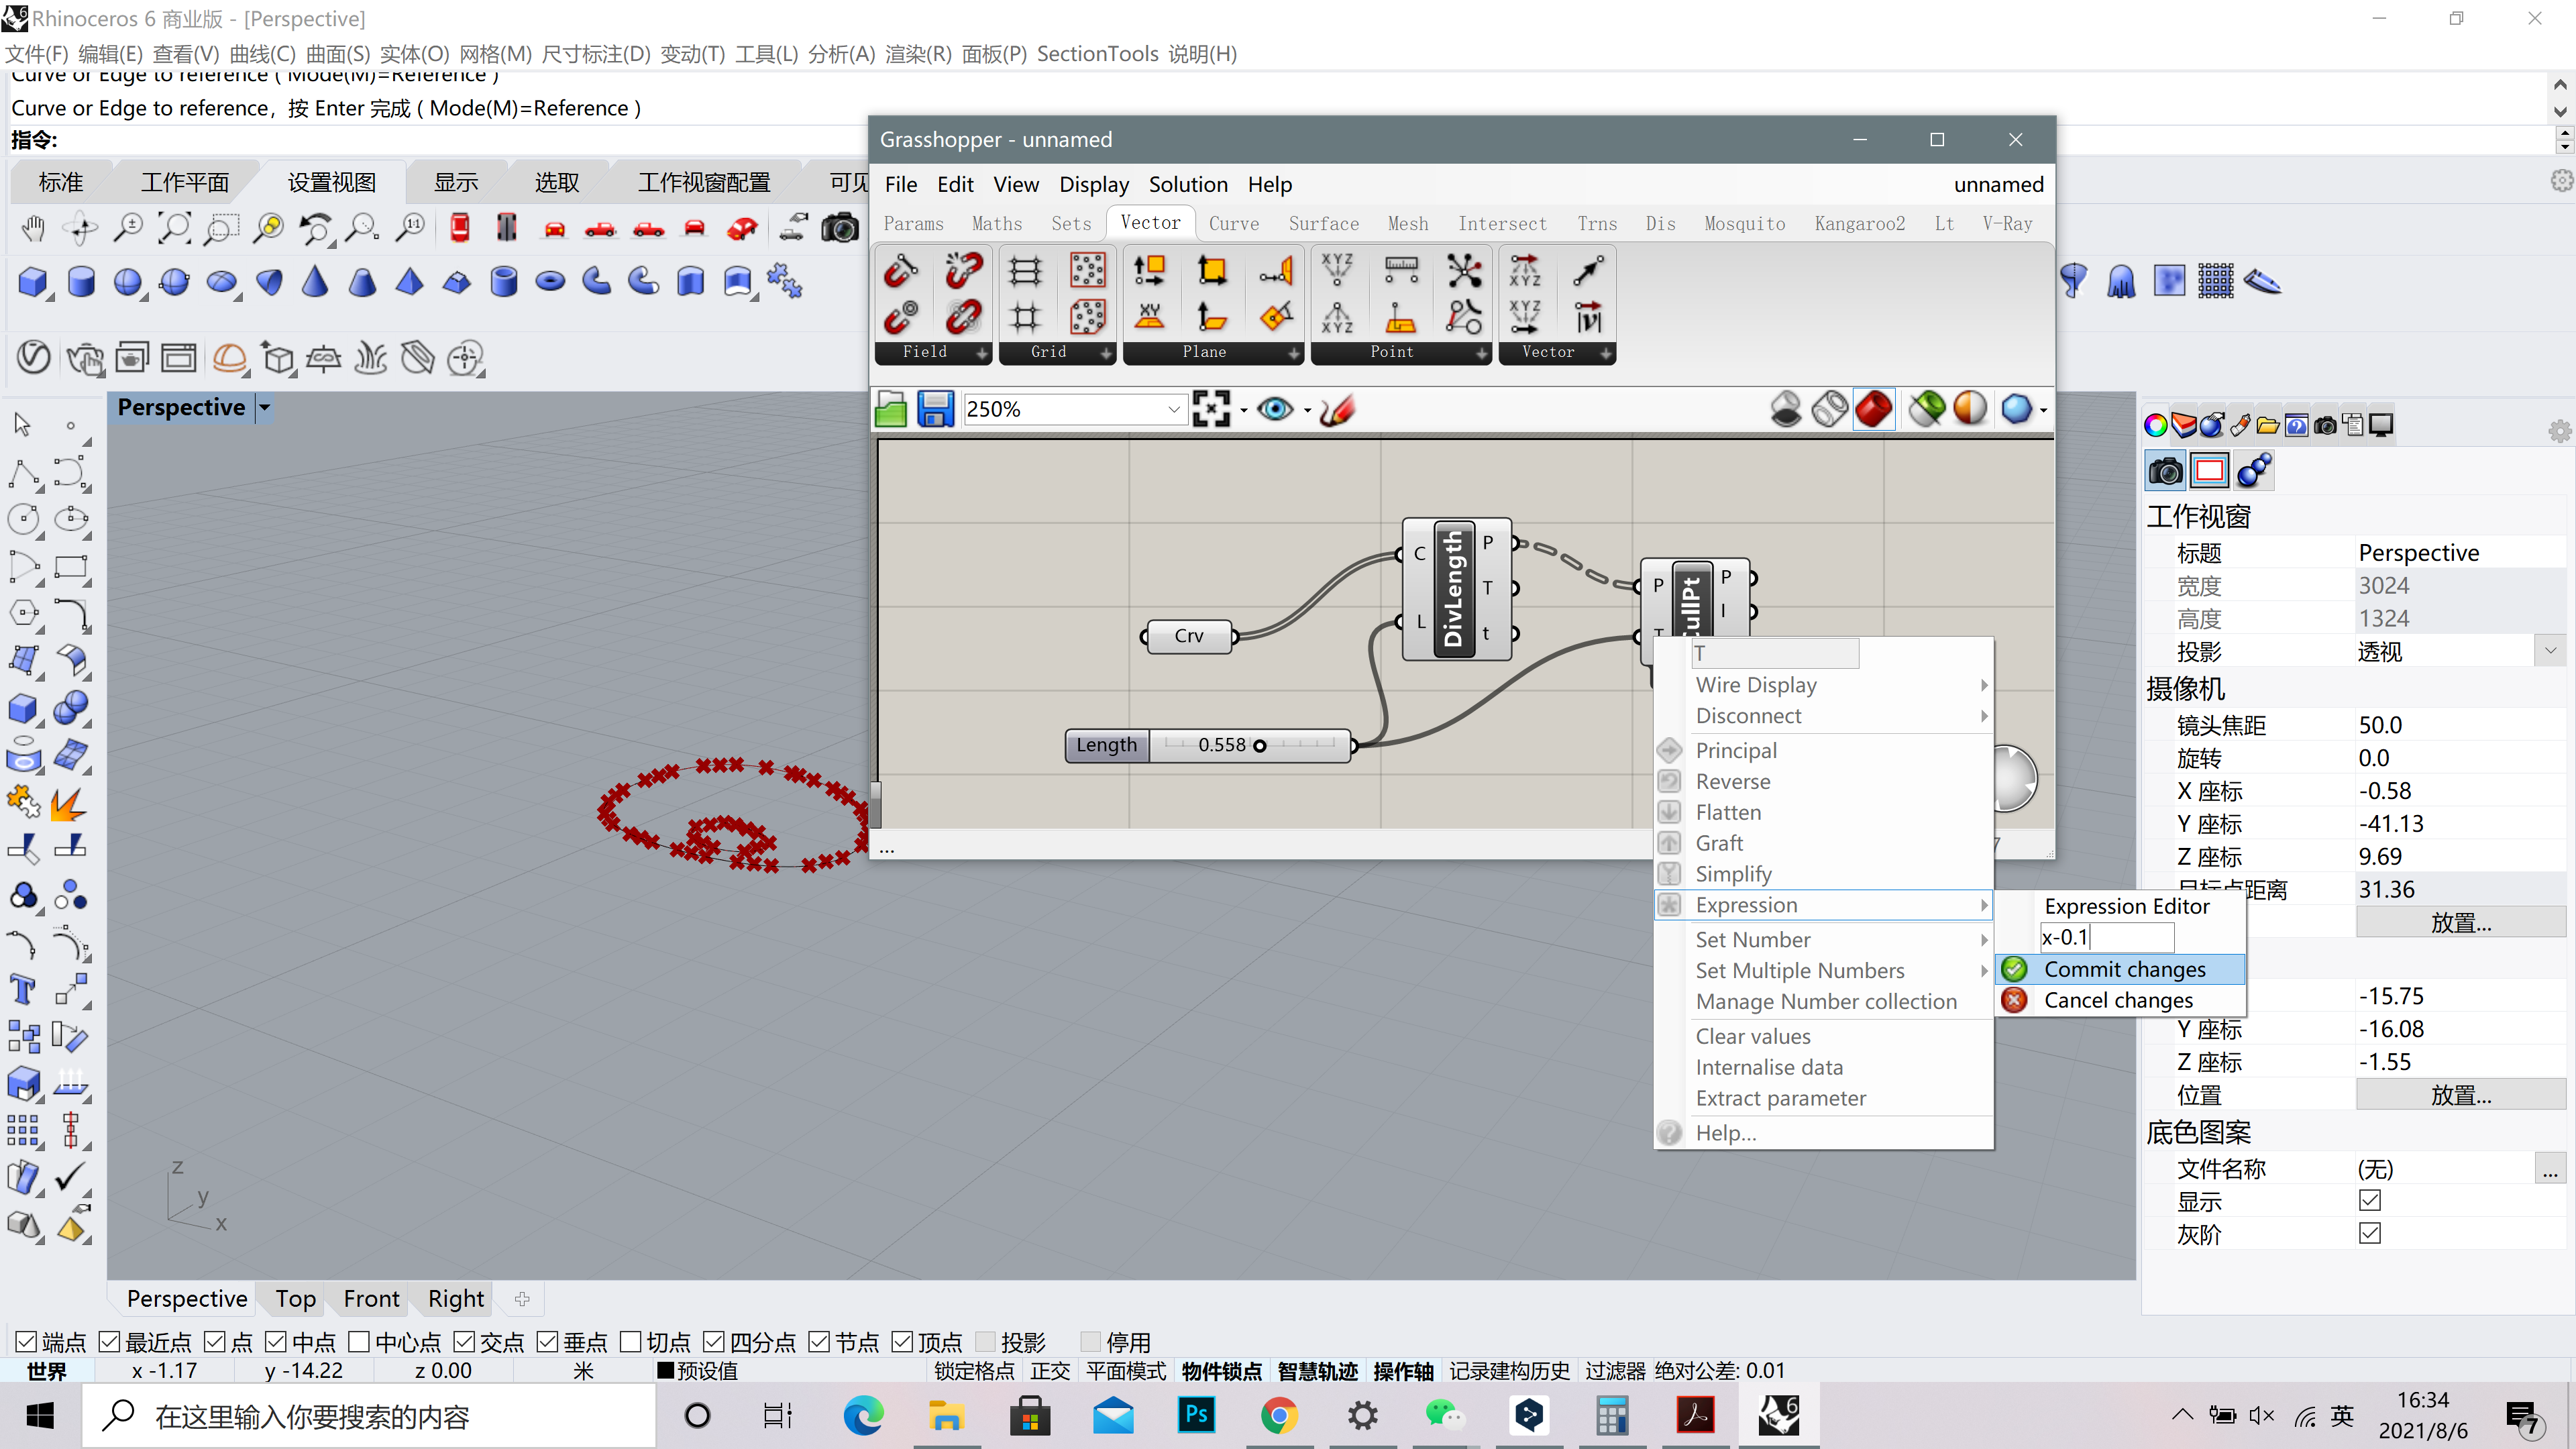Click the Cone solid tool icon

pyautogui.click(x=315, y=282)
